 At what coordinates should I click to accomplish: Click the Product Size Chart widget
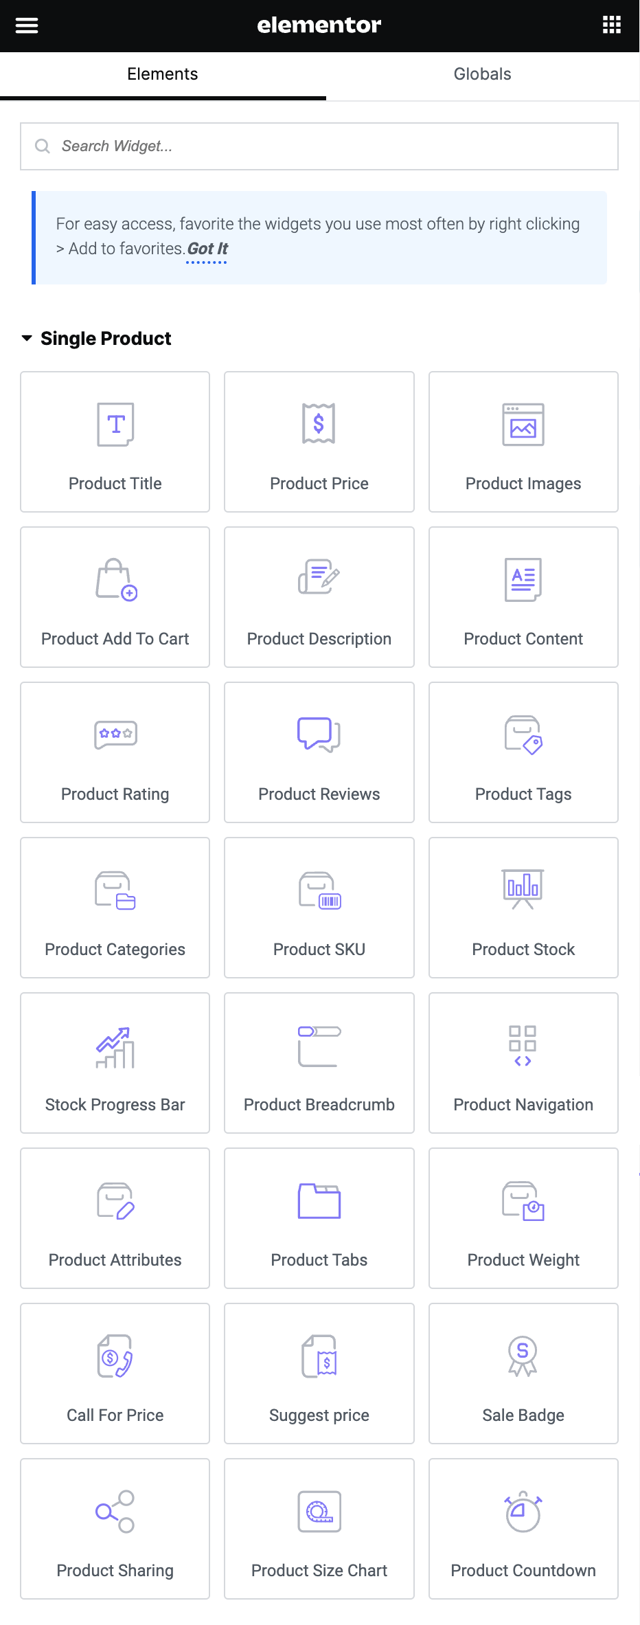click(x=319, y=1528)
